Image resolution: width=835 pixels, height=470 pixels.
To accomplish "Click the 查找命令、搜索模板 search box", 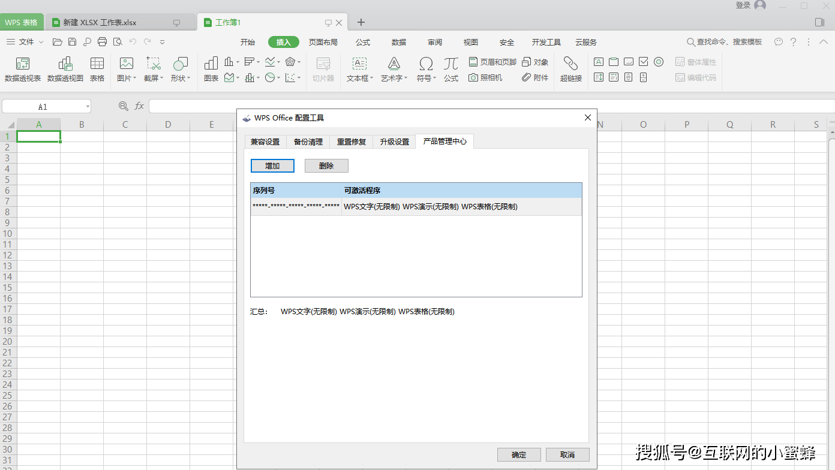I will 724,42.
